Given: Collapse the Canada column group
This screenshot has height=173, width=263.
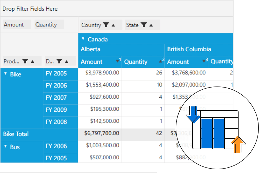Looking at the screenshot, I should click(83, 39).
